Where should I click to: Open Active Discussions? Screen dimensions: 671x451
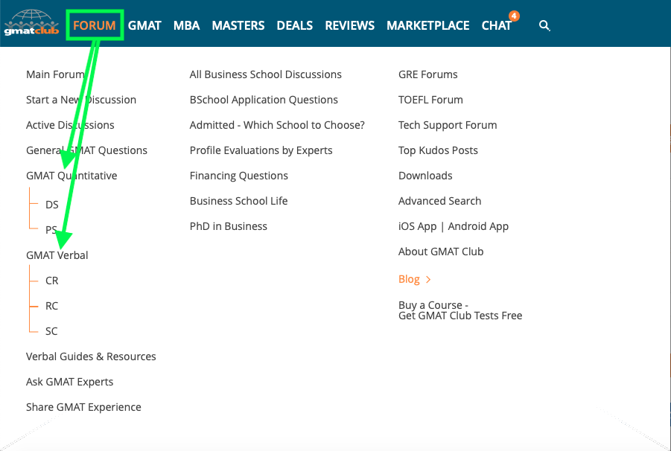click(x=70, y=124)
